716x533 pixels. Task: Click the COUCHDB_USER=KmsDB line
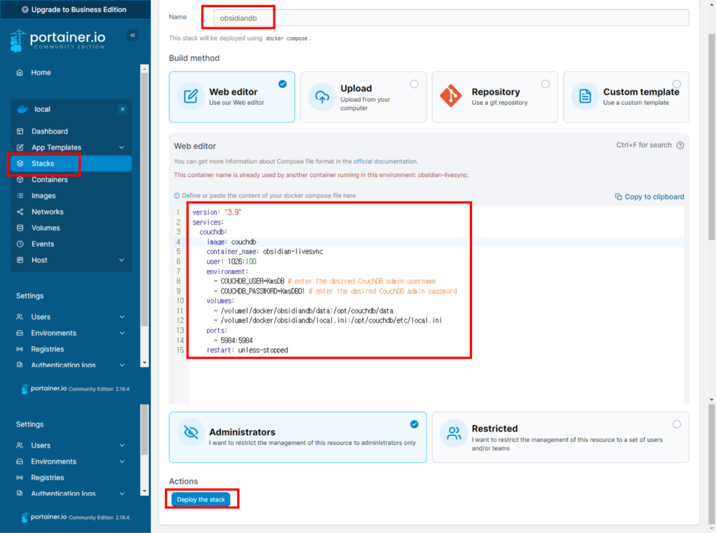(324, 281)
